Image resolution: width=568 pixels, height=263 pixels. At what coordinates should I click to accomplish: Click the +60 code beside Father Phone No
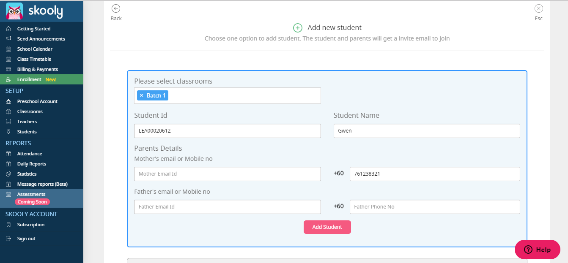pos(339,206)
